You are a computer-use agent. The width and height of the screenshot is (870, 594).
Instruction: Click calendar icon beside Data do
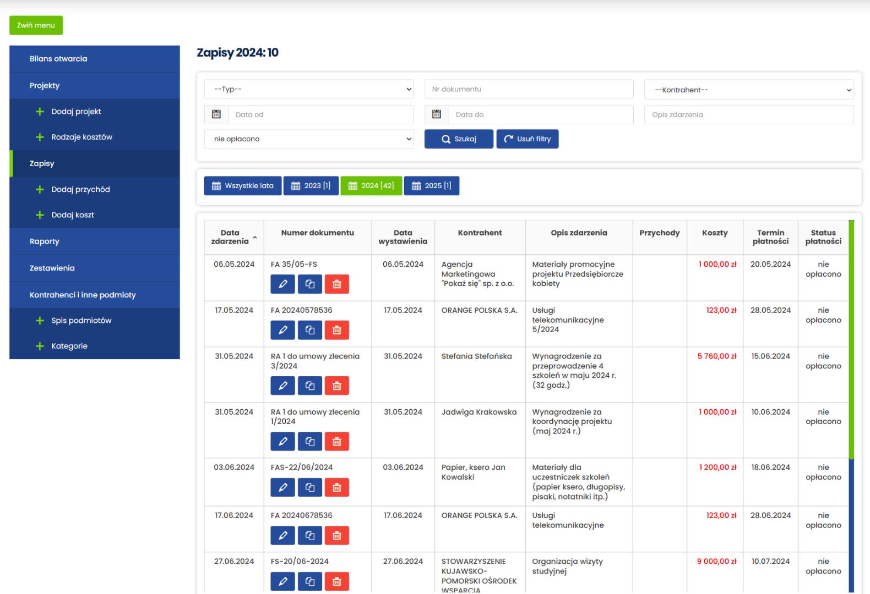[x=437, y=114]
